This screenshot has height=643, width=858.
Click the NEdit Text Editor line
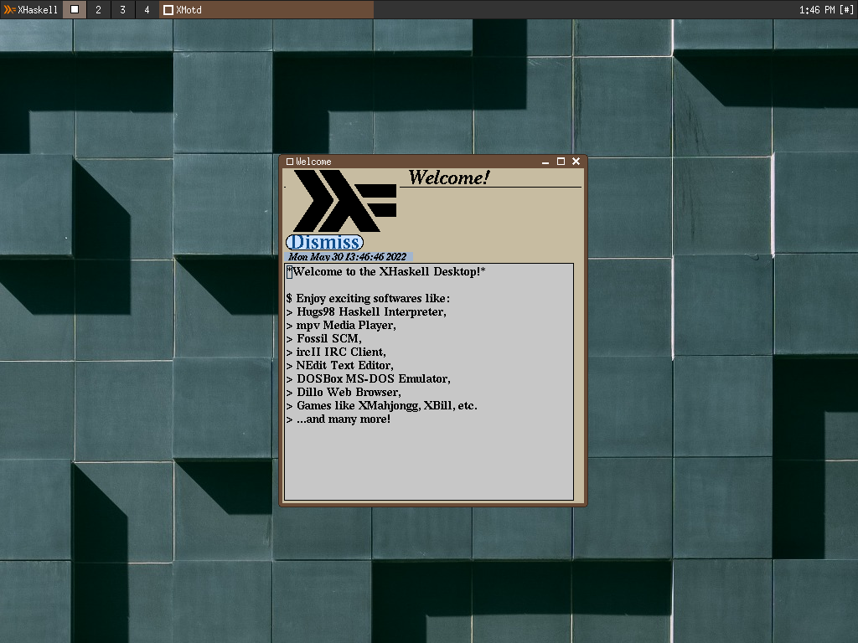340,365
